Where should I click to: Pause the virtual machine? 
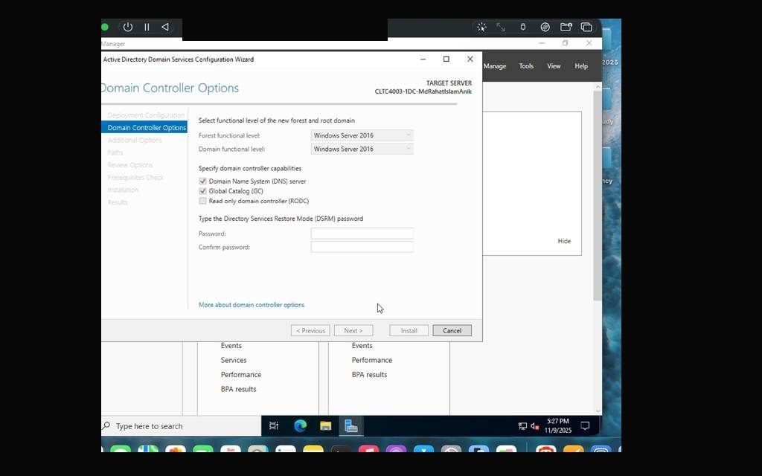pos(147,28)
